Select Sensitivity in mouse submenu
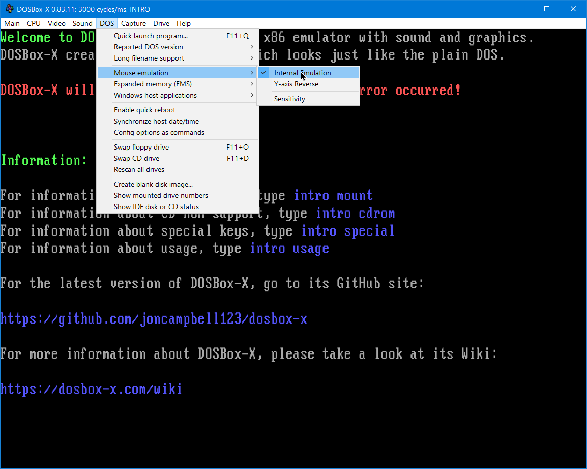 [308, 99]
